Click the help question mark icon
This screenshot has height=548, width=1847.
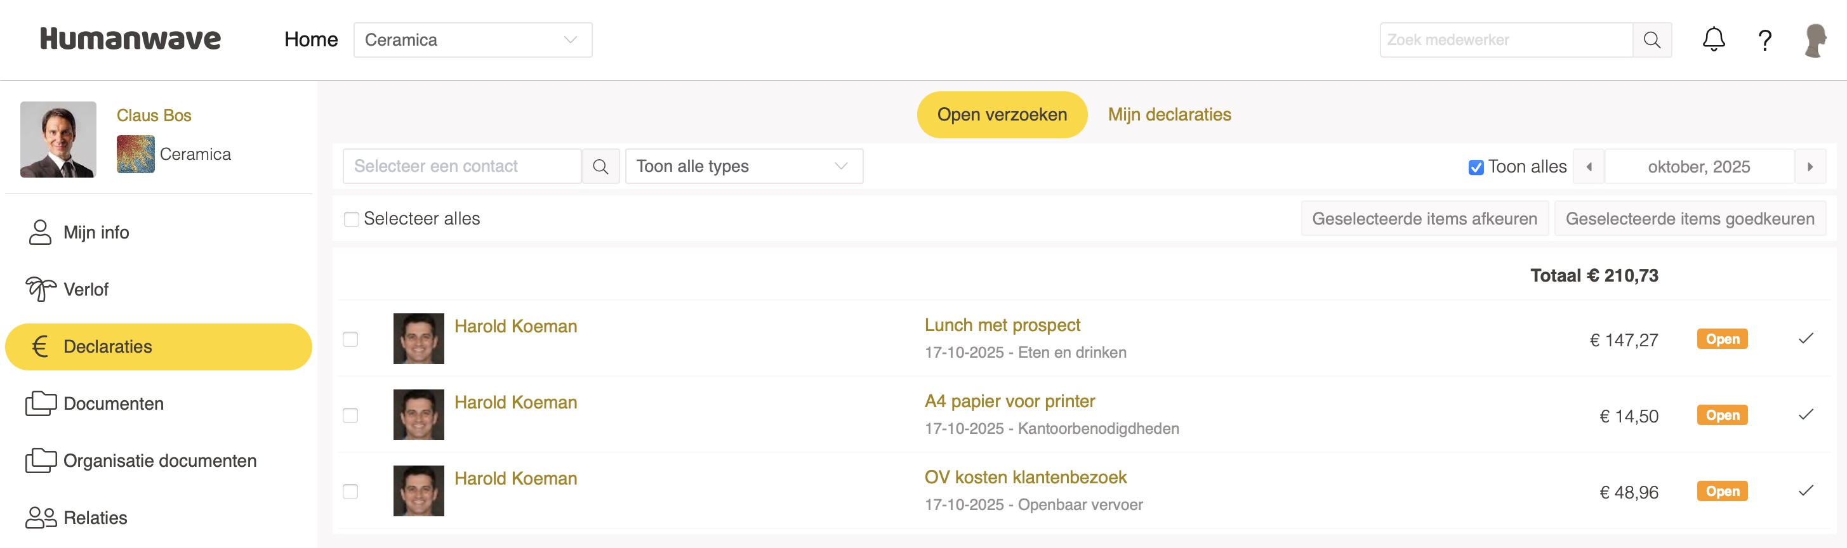[1764, 40]
